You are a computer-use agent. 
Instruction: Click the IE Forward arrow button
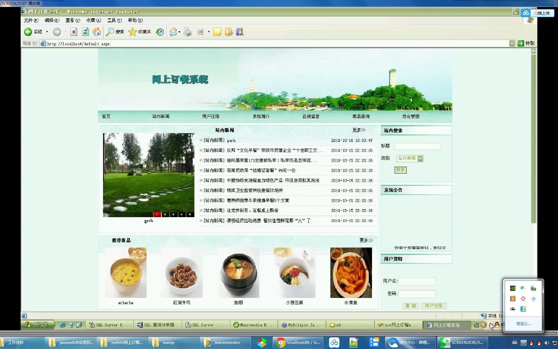point(57,32)
